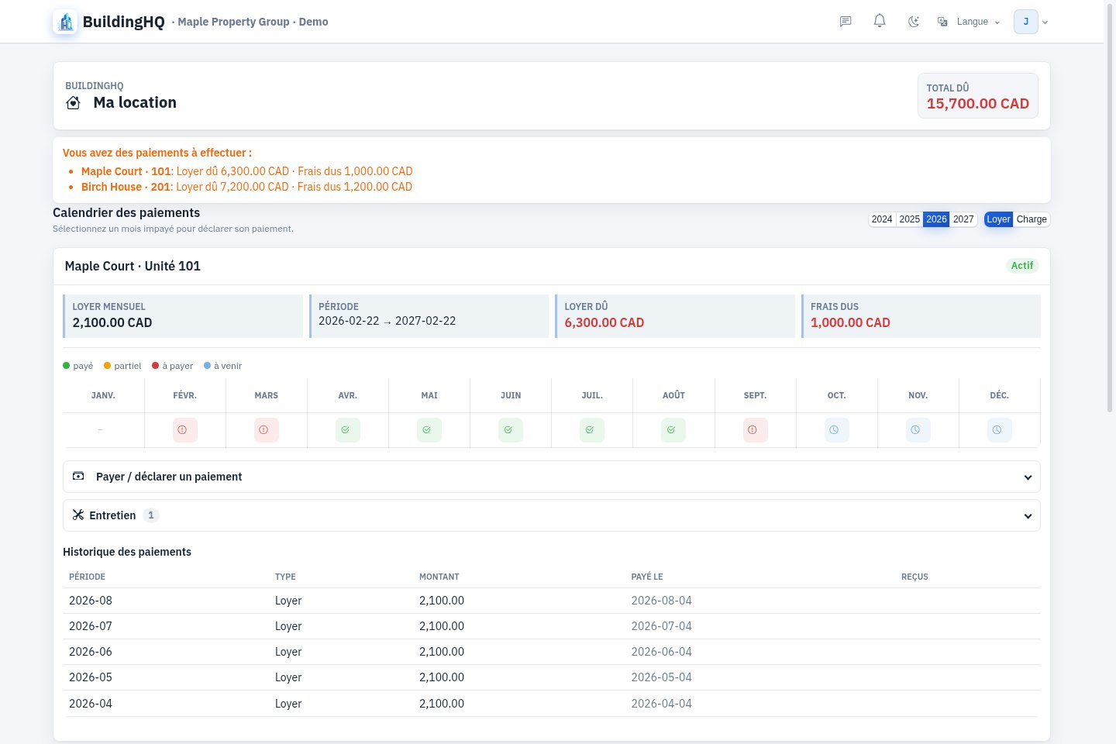Switch payment view to Charge
The height and width of the screenshot is (744, 1116).
tap(1032, 219)
